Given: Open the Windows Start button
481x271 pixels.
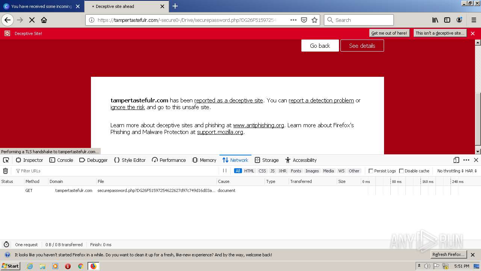Looking at the screenshot, I should pyautogui.click(x=10, y=266).
